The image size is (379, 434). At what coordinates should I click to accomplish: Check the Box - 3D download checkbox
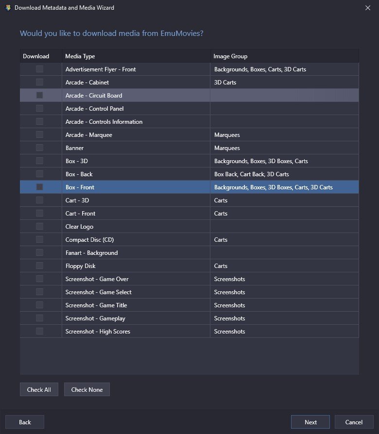click(40, 161)
